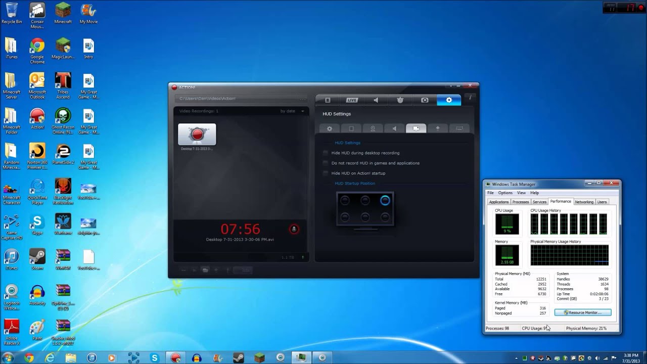Open the webcam settings sub-tab
Screen dimensions: 647x364
coord(373,128)
